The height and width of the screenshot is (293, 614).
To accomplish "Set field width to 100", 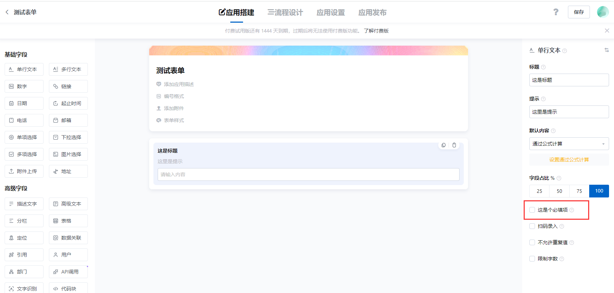I will pyautogui.click(x=599, y=191).
